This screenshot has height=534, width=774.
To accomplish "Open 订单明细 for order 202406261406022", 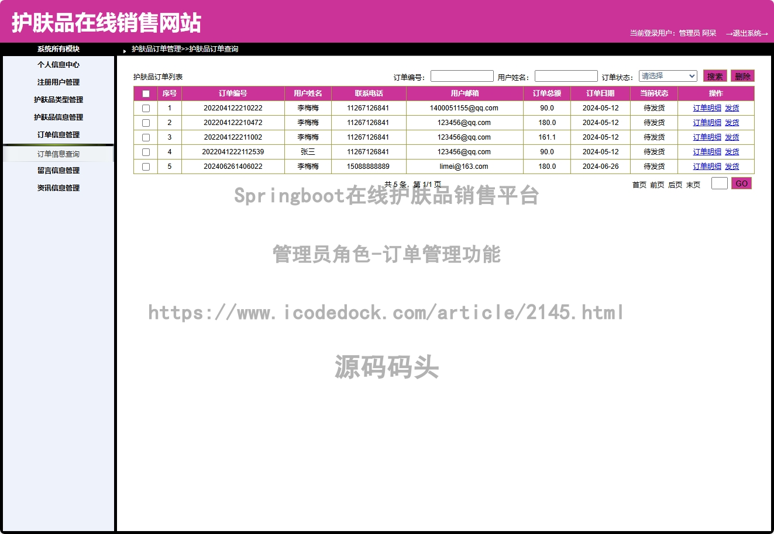I will pyautogui.click(x=707, y=167).
